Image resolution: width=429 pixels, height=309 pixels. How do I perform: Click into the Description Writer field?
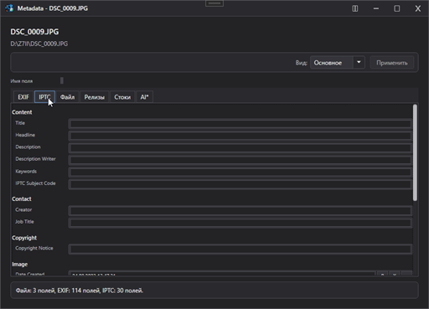coord(240,160)
